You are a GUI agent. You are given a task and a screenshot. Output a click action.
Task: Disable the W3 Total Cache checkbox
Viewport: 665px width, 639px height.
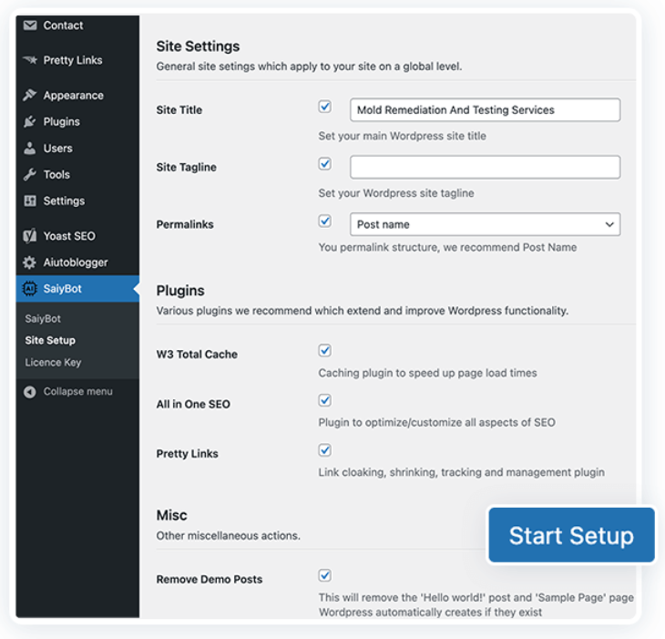pos(325,350)
